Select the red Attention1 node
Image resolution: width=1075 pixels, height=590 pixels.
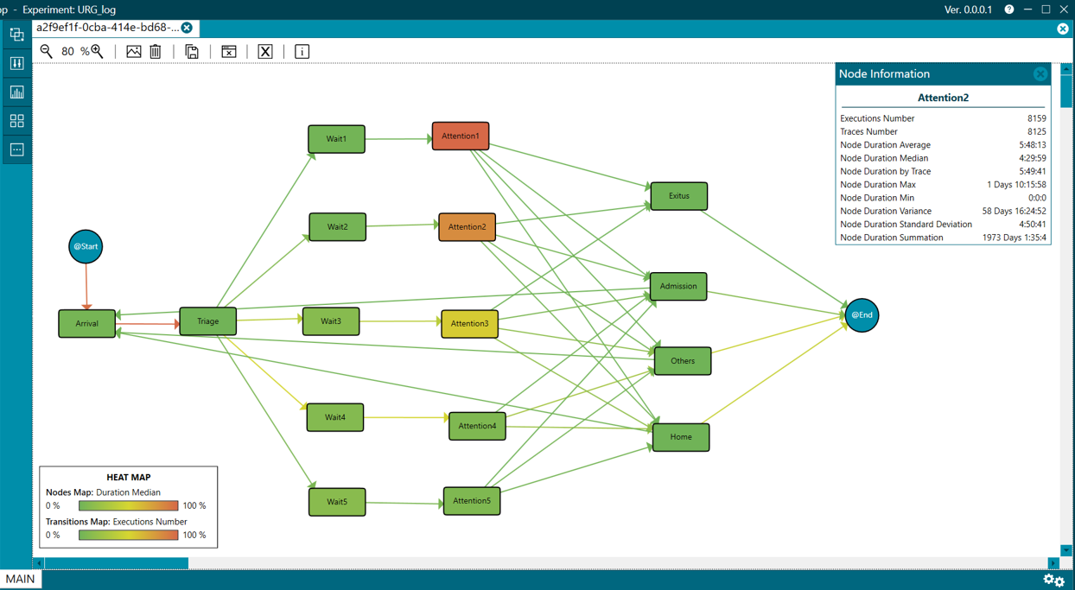click(x=461, y=136)
